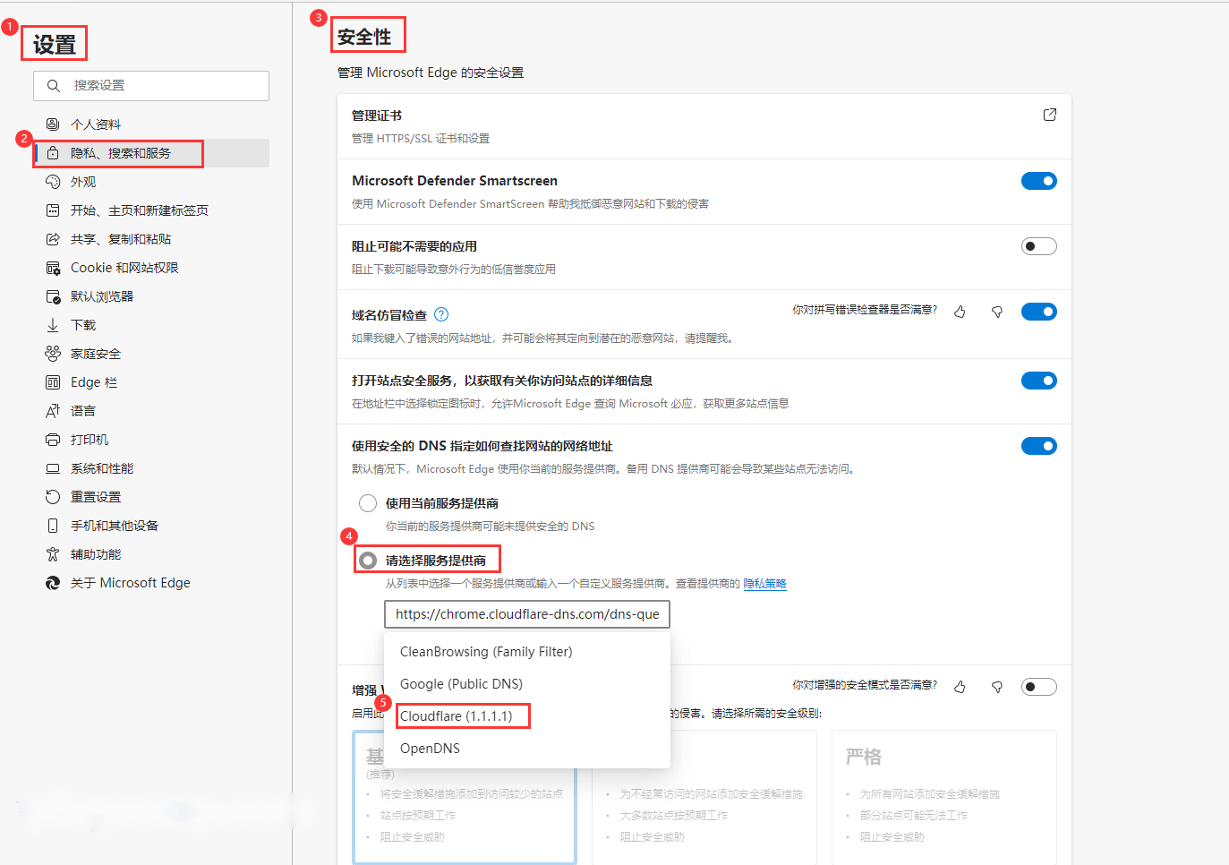Select 请选择服务提供商 radio option

point(368,561)
